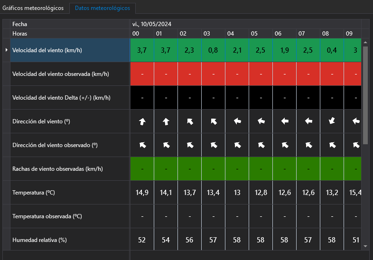The height and width of the screenshot is (260, 373).
Task: Click the green Rachas de viento cell at hour 05
Action: coord(261,169)
